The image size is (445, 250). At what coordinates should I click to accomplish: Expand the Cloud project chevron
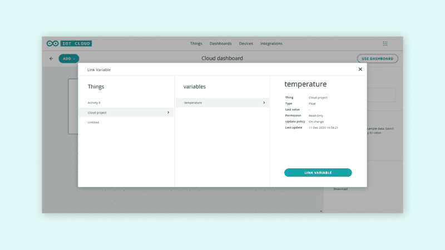pyautogui.click(x=169, y=113)
